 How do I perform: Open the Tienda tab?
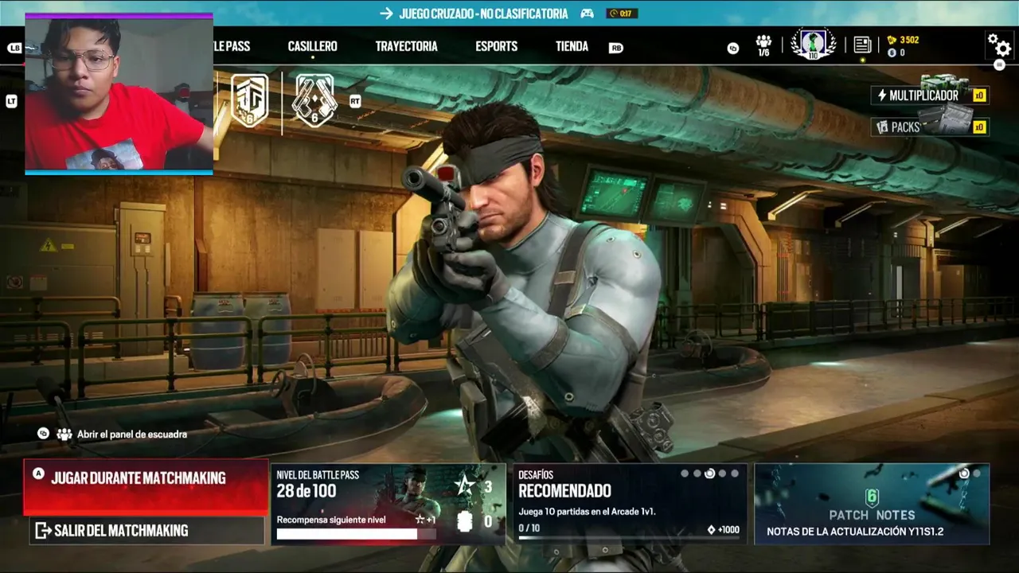(x=572, y=47)
